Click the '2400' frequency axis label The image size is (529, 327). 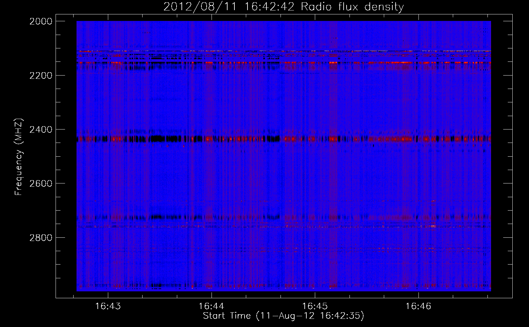[41, 130]
